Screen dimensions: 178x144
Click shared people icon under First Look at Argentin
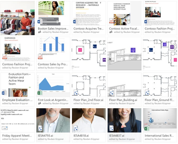click(x=40, y=103)
